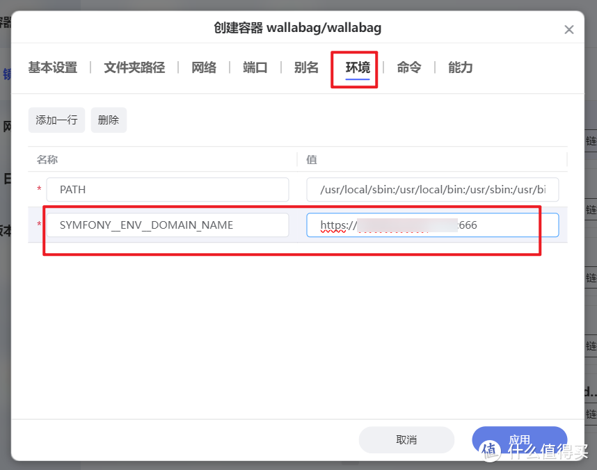The height and width of the screenshot is (470, 597).
Task: Click the 删除 button
Action: click(x=109, y=120)
